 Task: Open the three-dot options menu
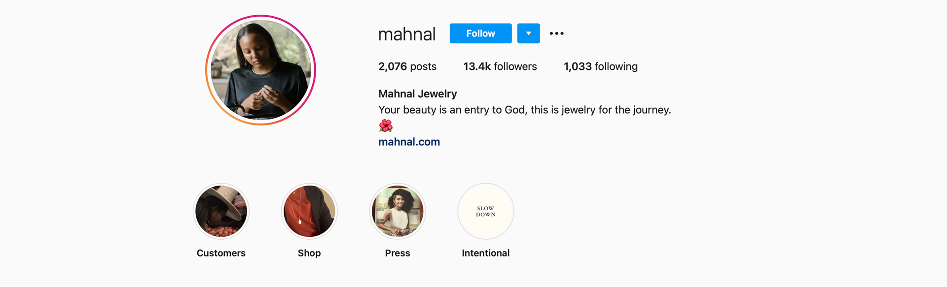[x=556, y=33]
